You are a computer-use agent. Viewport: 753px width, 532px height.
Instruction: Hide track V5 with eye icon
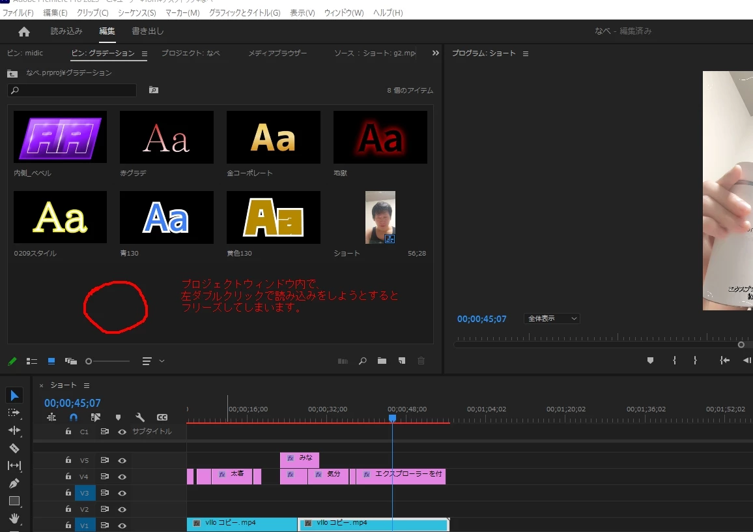pos(122,460)
